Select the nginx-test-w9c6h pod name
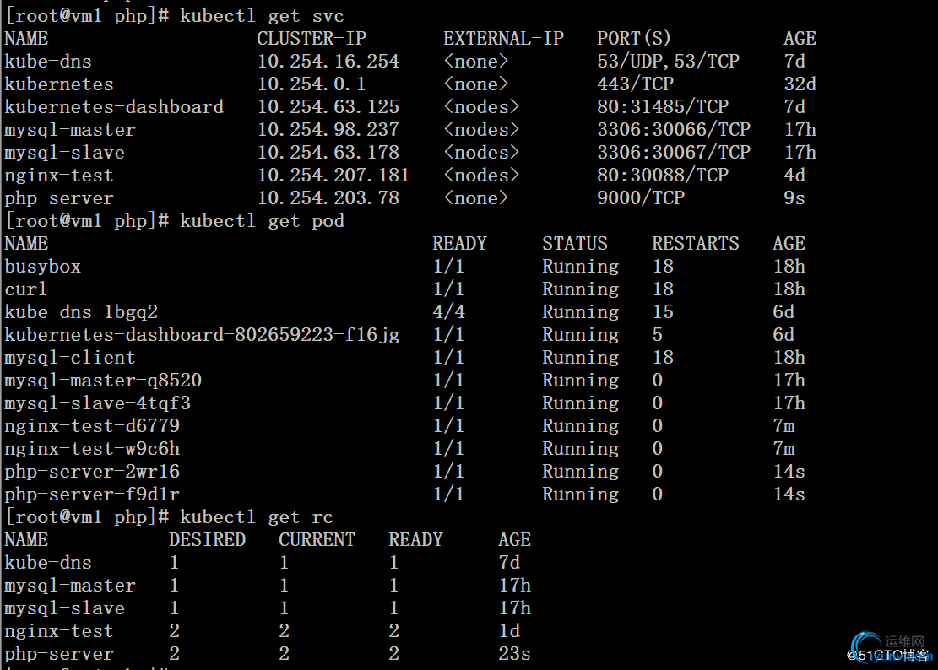938x670 pixels. tap(92, 449)
